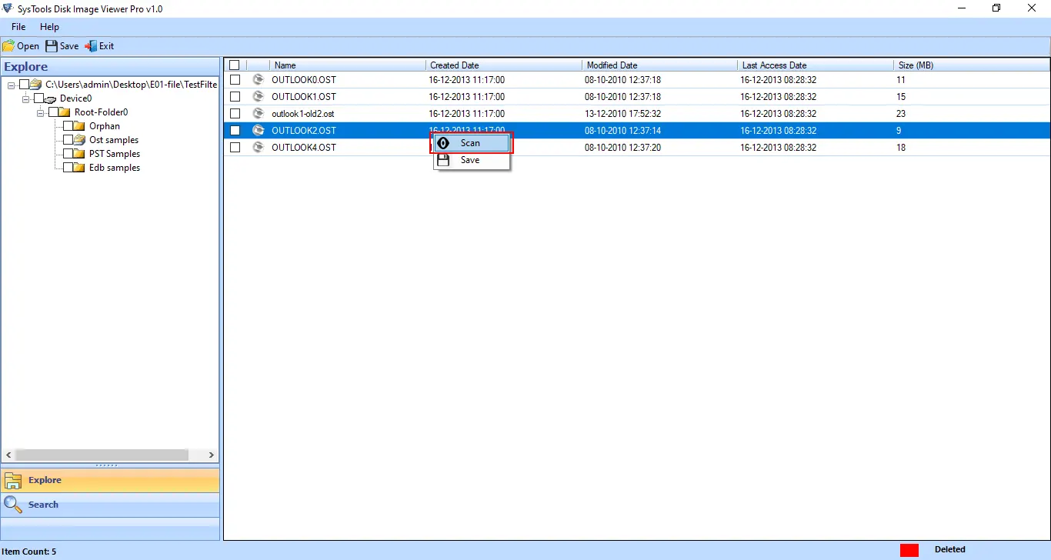Click the Save floppy disk toolbar icon
This screenshot has height=560, width=1051.
[x=52, y=46]
